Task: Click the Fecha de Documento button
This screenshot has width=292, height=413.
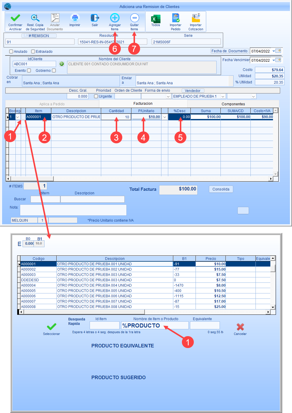Action: (229, 51)
